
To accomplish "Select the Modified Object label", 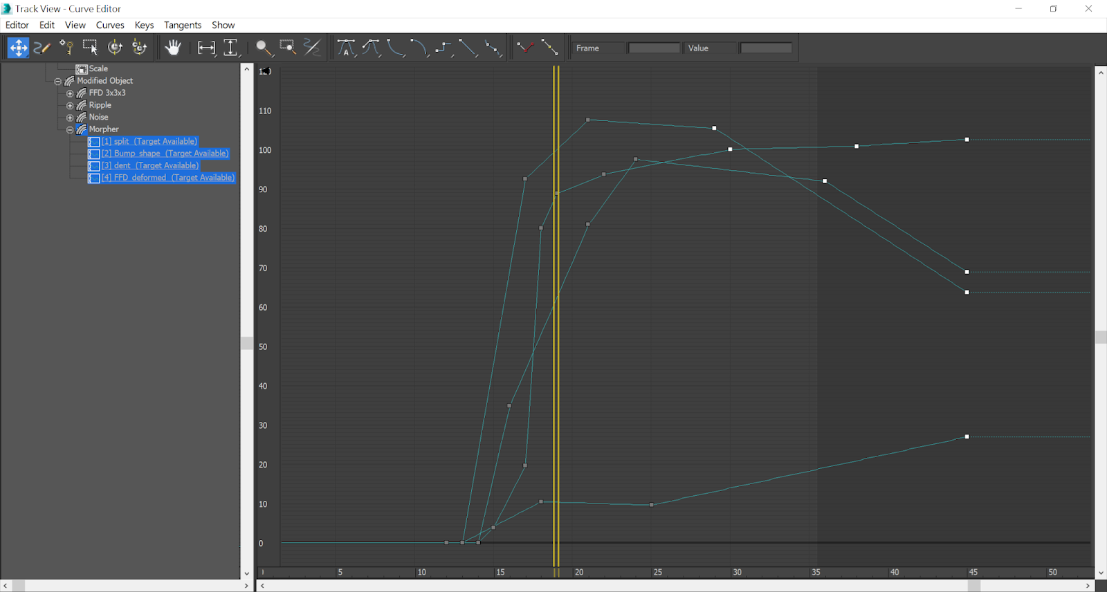I will pos(104,81).
